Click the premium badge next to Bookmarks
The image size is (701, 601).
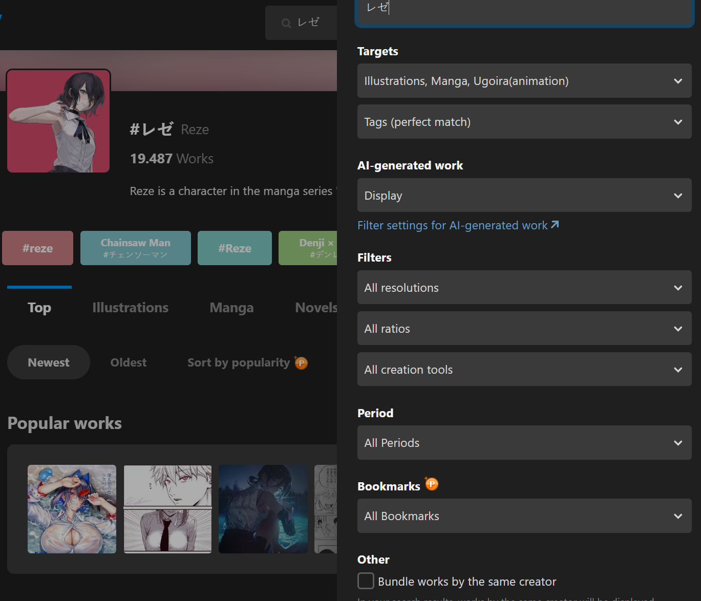point(432,484)
